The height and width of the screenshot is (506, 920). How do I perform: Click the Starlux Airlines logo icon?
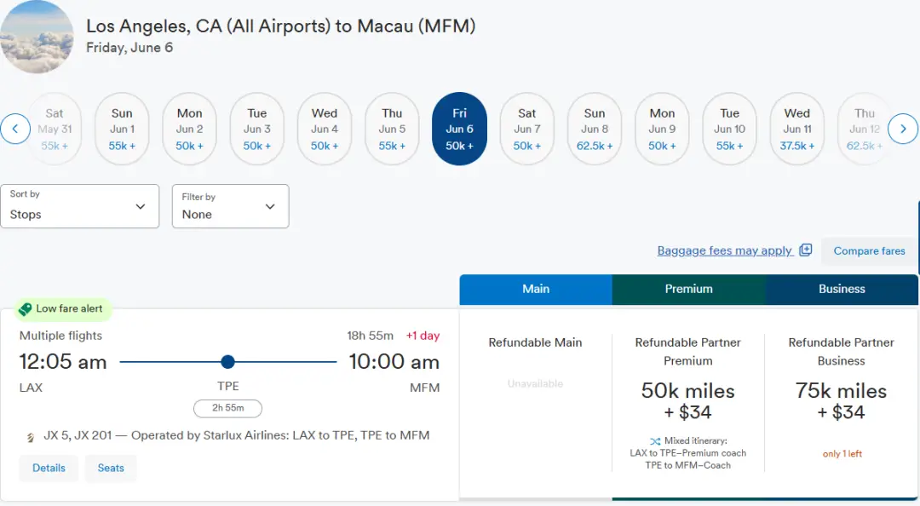(x=30, y=436)
